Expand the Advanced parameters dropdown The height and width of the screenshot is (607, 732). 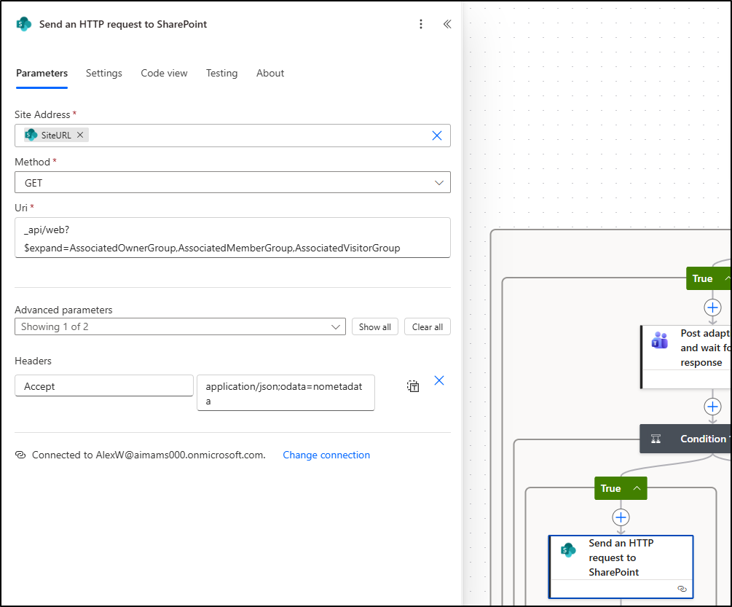pos(180,326)
